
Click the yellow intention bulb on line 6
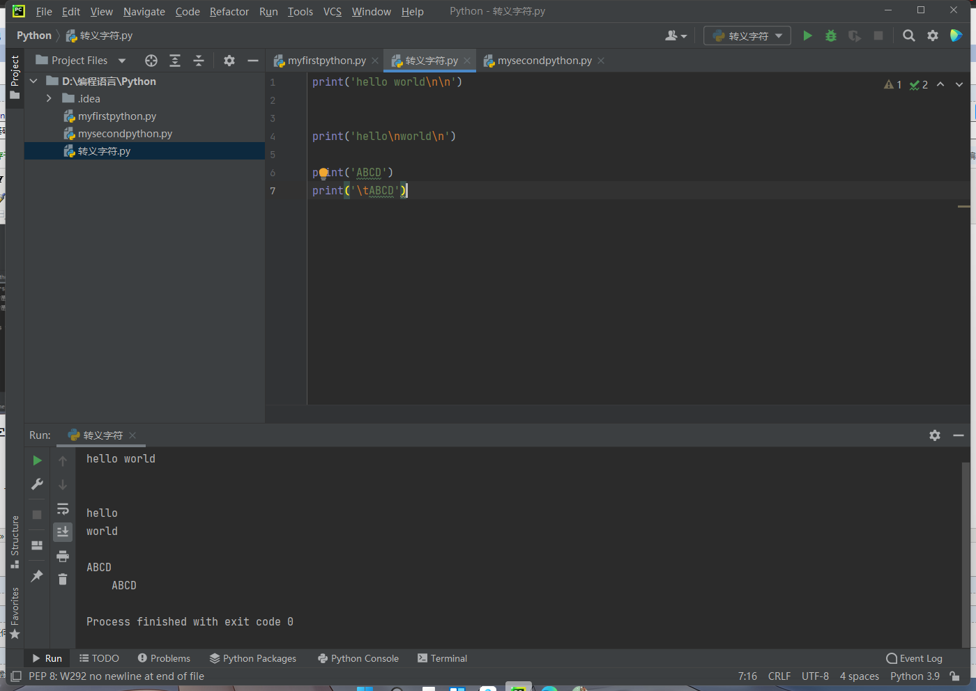click(323, 173)
